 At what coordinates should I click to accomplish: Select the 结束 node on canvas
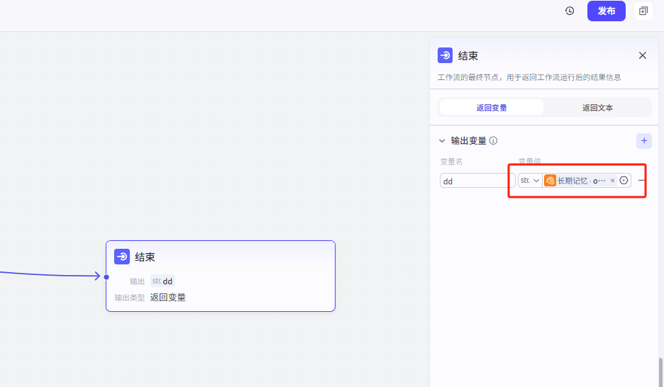[x=220, y=257]
